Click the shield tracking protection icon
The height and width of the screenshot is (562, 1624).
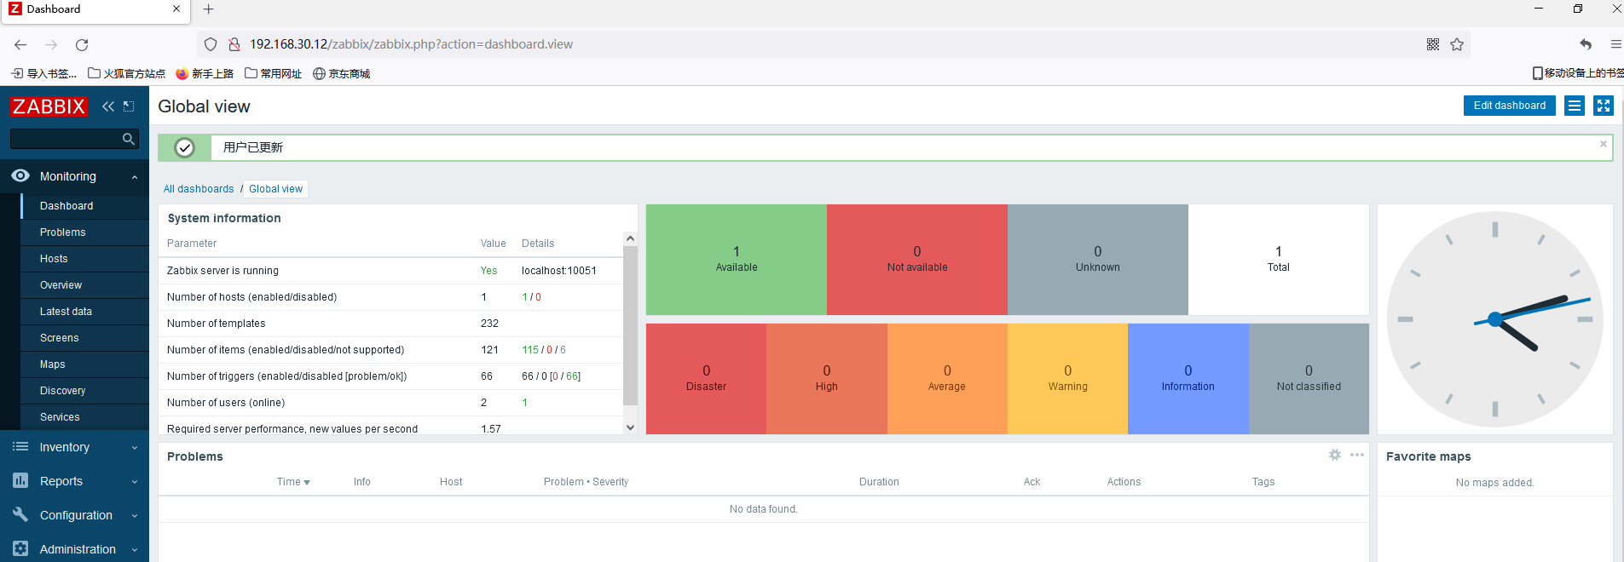[x=211, y=44]
